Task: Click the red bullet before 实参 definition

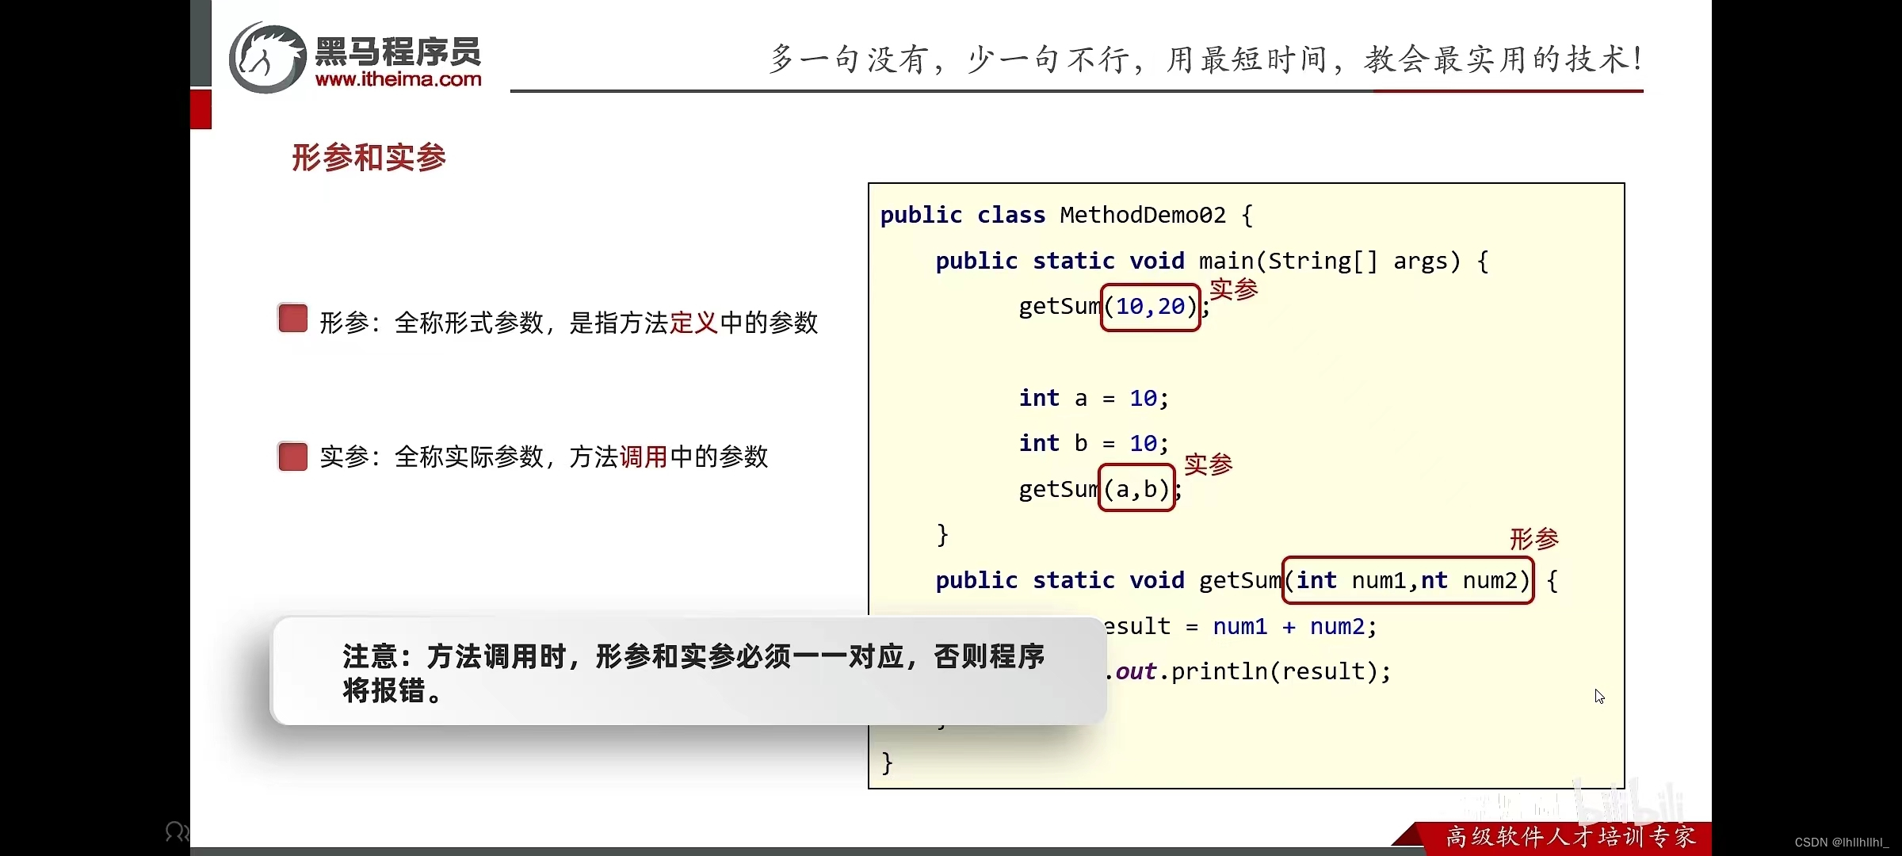Action: click(x=292, y=457)
